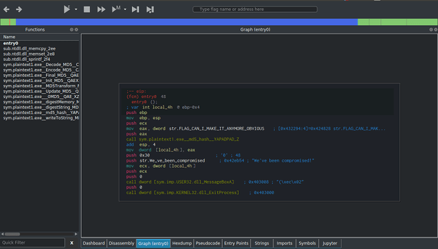Screen dimensions: 438x249
Task: Click the blue section of the navigation bar
Action: coord(187,22)
